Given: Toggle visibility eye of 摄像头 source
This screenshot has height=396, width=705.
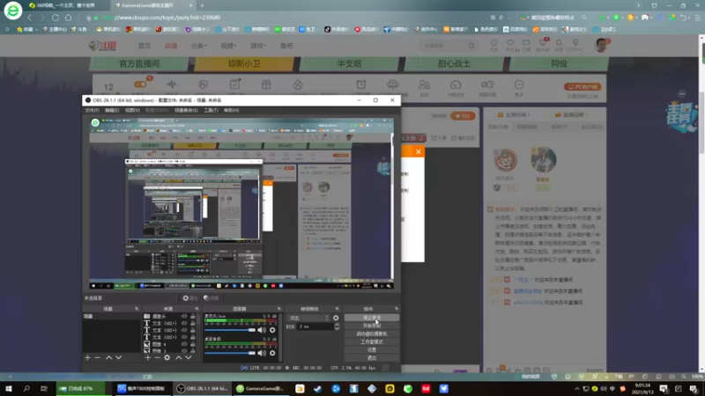Looking at the screenshot, I should tap(184, 317).
